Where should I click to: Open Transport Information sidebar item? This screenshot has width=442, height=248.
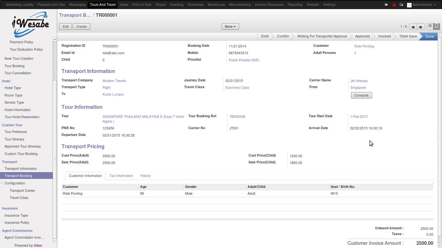[21, 169]
